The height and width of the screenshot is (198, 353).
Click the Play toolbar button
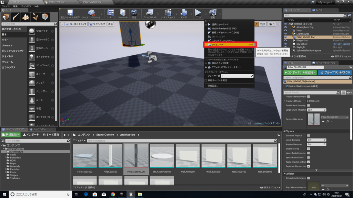198,14
